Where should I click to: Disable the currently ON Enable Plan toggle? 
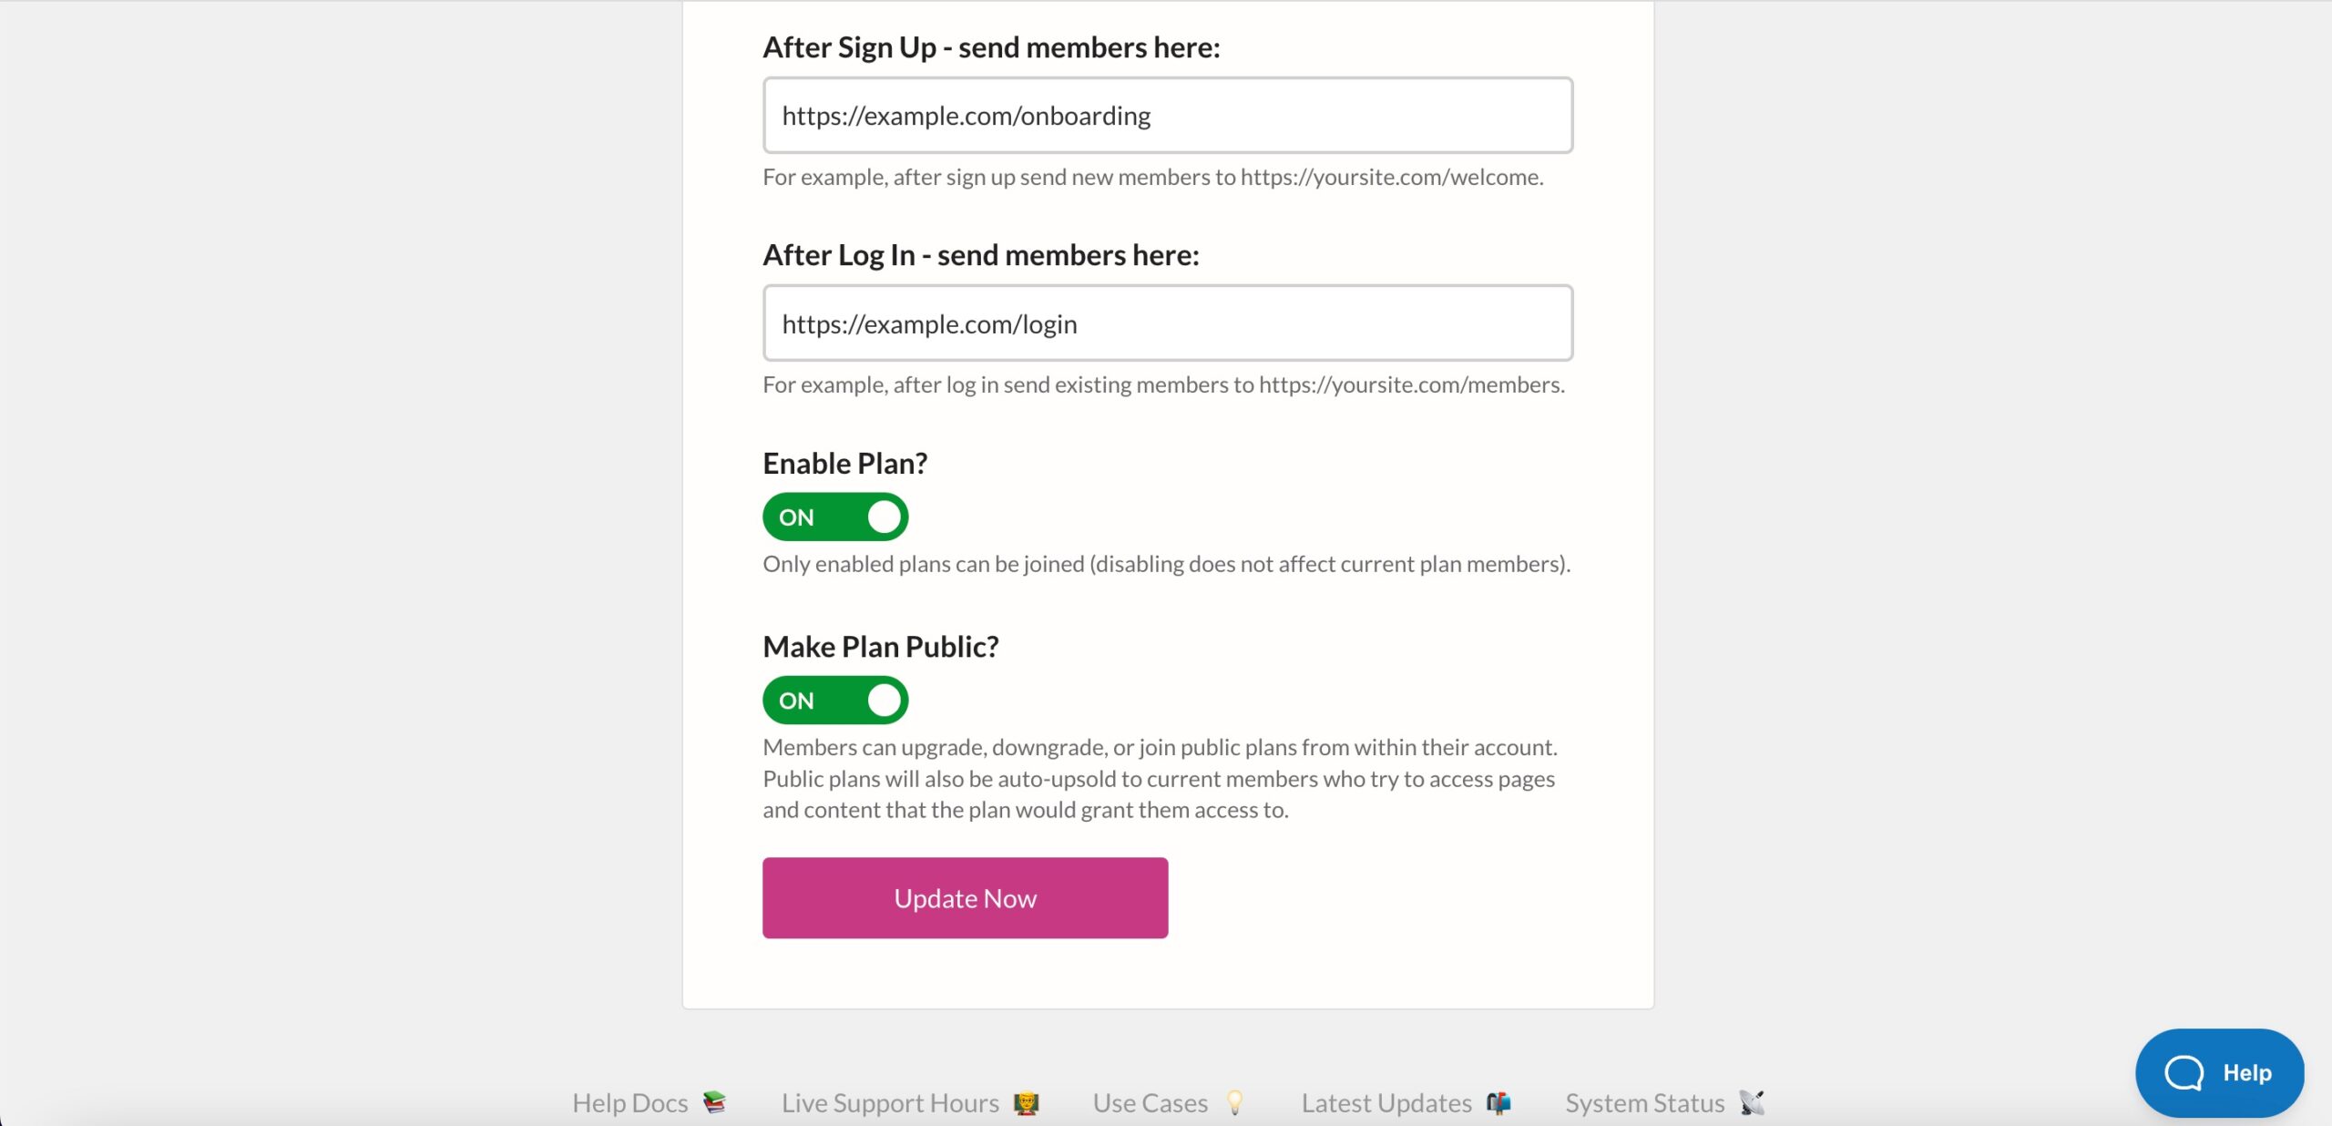(833, 517)
